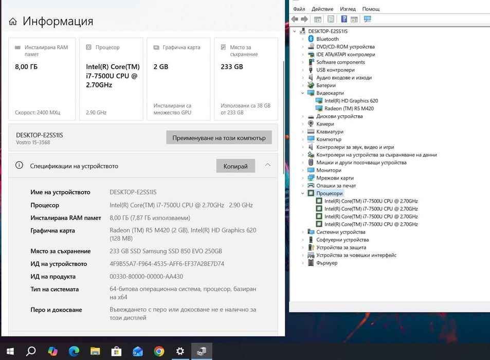Select Клавиатури category

(330, 132)
